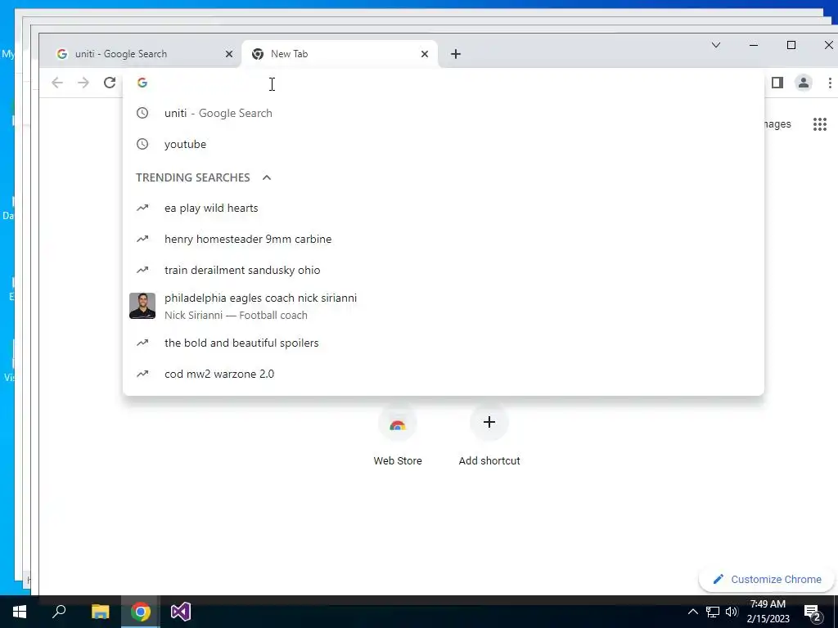Open the clock showing 7:49 AM

768,612
